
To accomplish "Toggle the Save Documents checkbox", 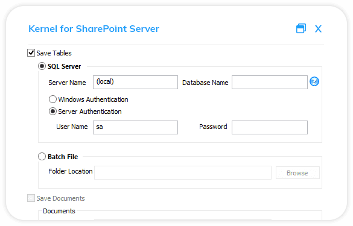I will pyautogui.click(x=31, y=198).
